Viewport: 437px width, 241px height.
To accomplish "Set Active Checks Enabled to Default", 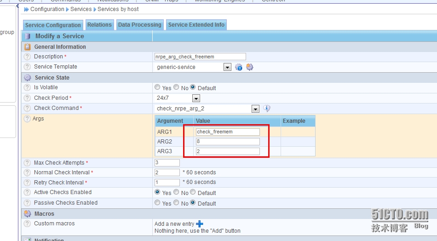I will (x=193, y=192).
